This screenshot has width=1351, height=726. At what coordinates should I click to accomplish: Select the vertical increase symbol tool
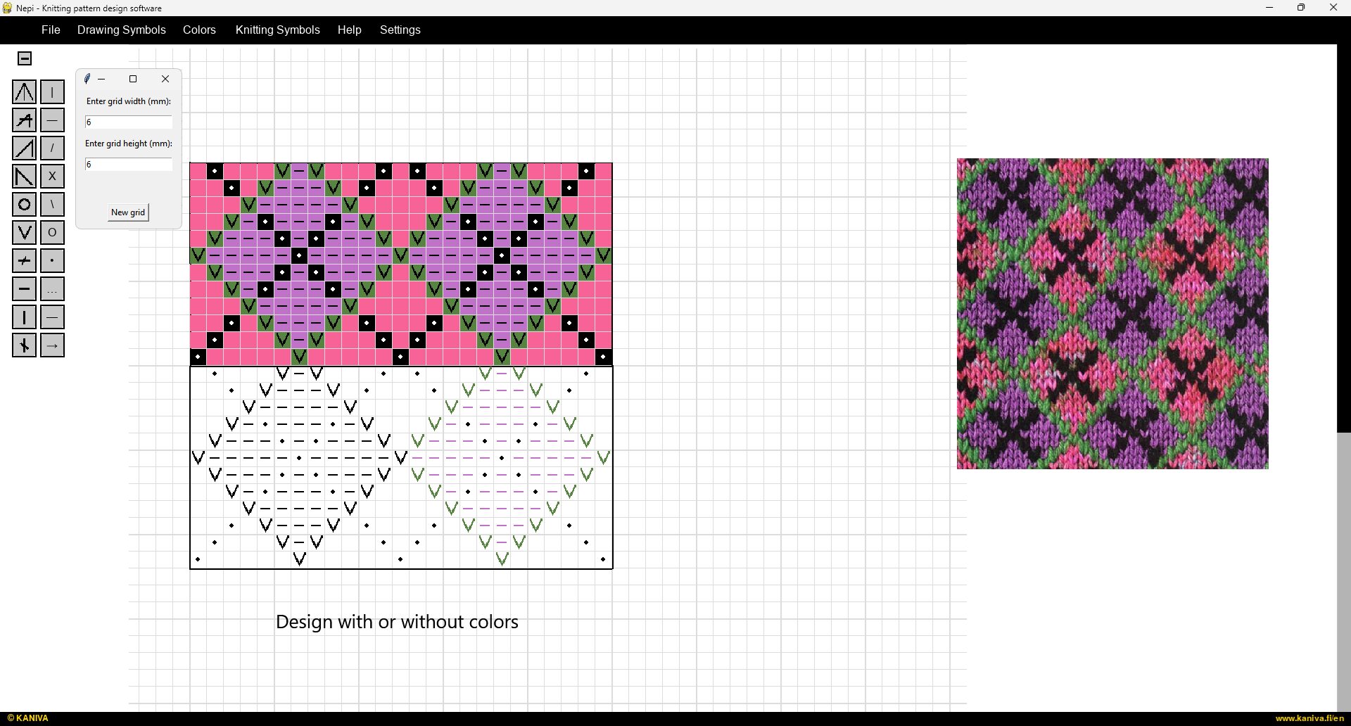[24, 91]
